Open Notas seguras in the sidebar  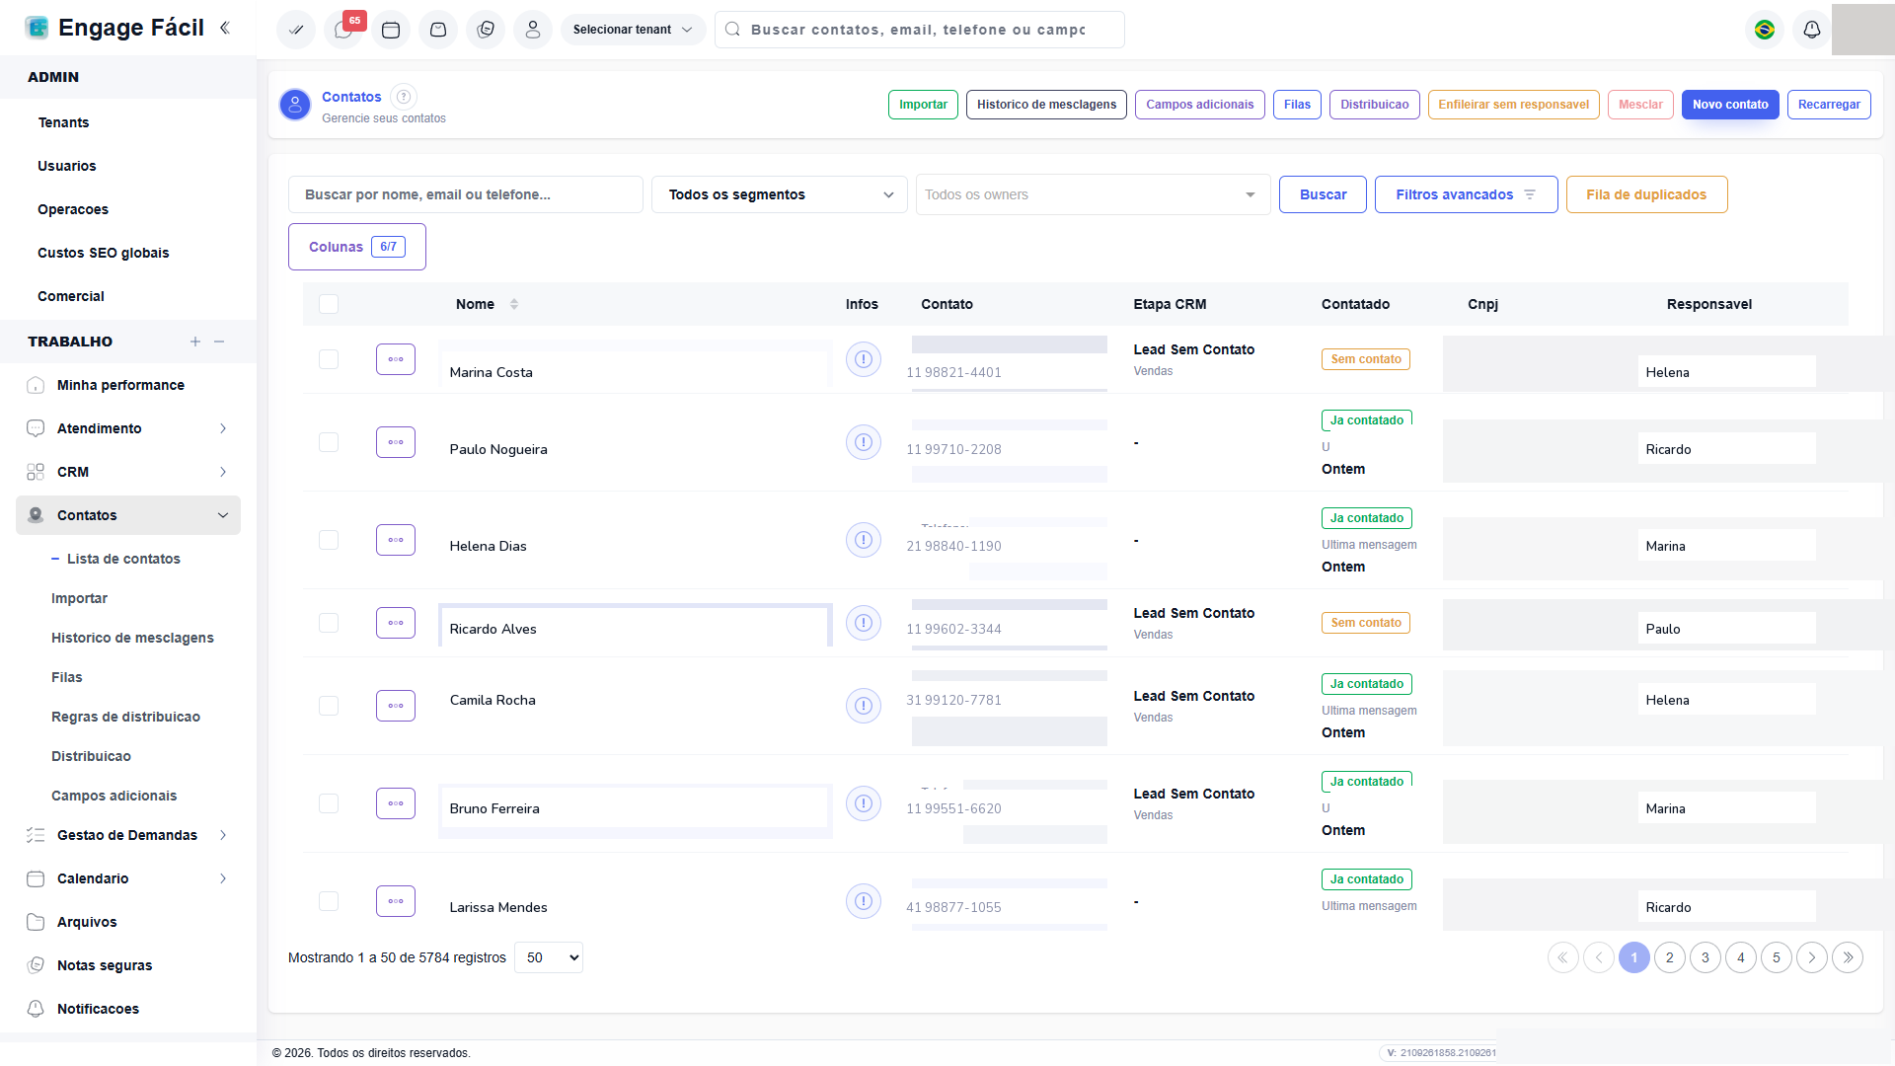click(105, 965)
